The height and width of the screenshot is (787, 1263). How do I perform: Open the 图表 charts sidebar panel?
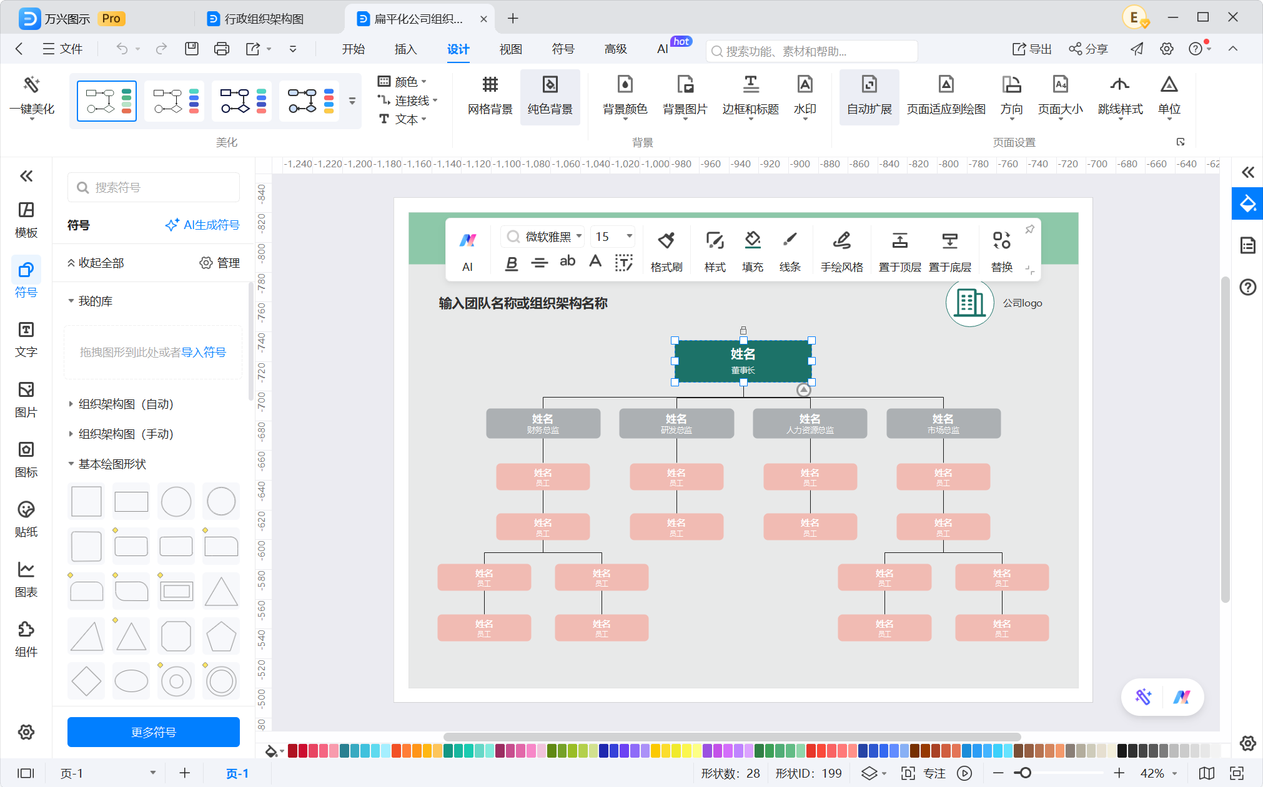point(26,580)
